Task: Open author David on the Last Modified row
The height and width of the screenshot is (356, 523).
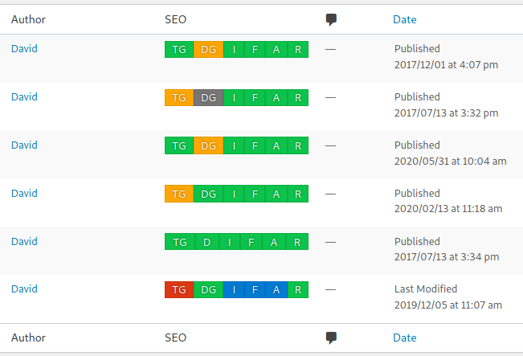Action: (24, 289)
